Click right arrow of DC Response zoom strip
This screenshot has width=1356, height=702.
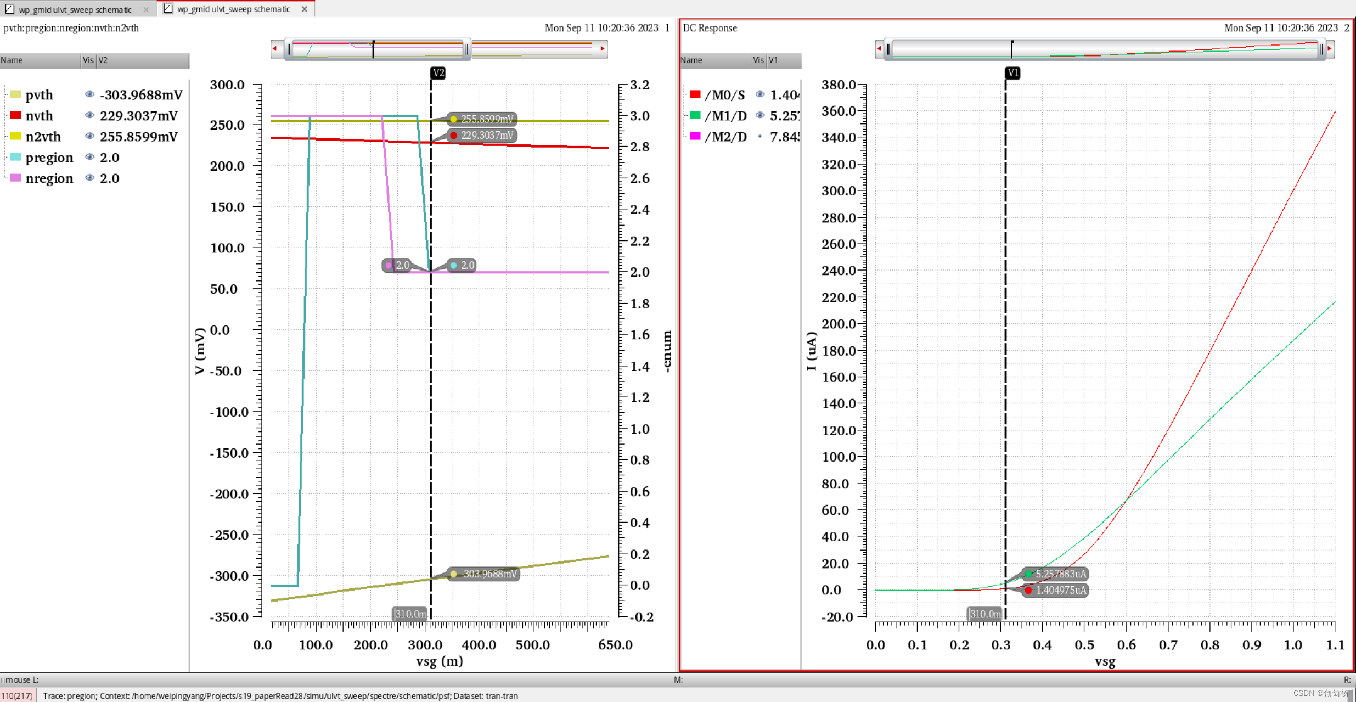point(1330,49)
